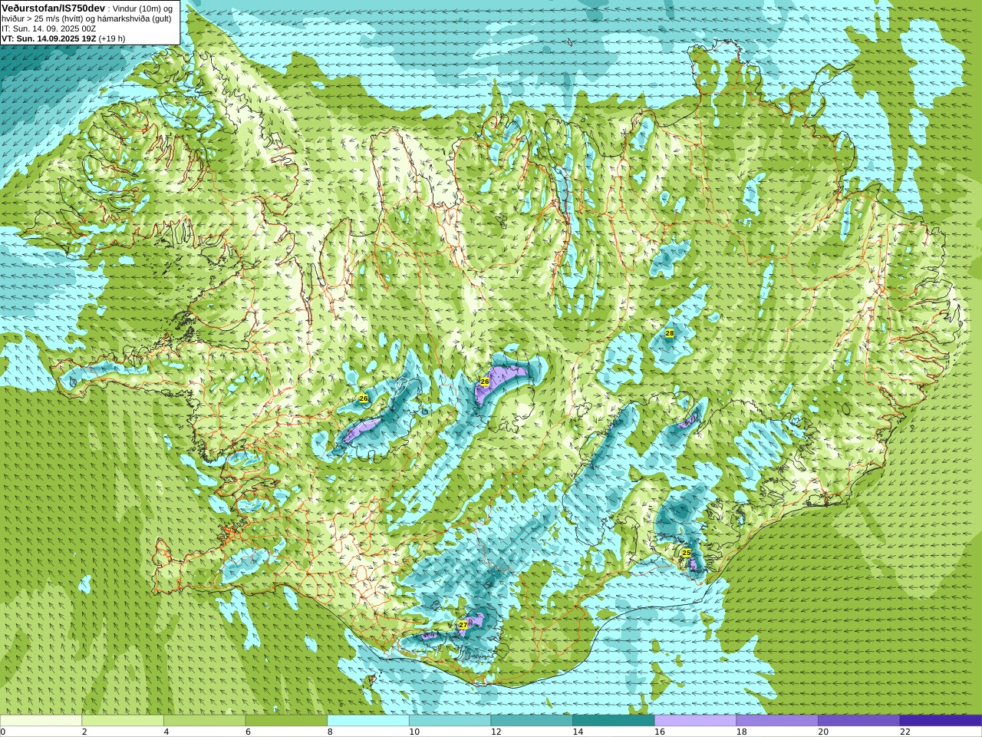Select the 4–6 m/s green legend swatch

pyautogui.click(x=204, y=721)
